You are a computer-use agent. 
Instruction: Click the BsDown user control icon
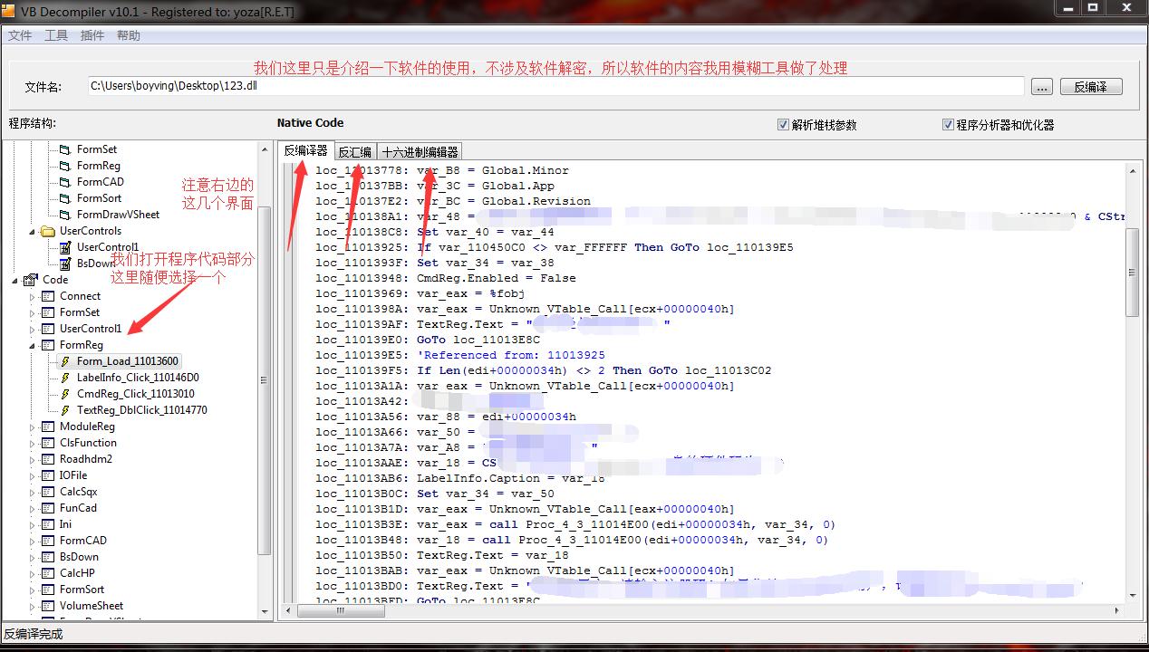(x=65, y=264)
